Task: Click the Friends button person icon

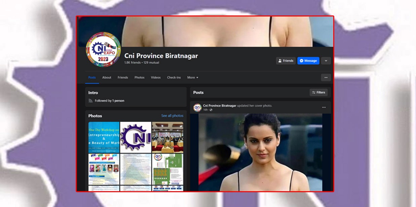Action: (280, 61)
